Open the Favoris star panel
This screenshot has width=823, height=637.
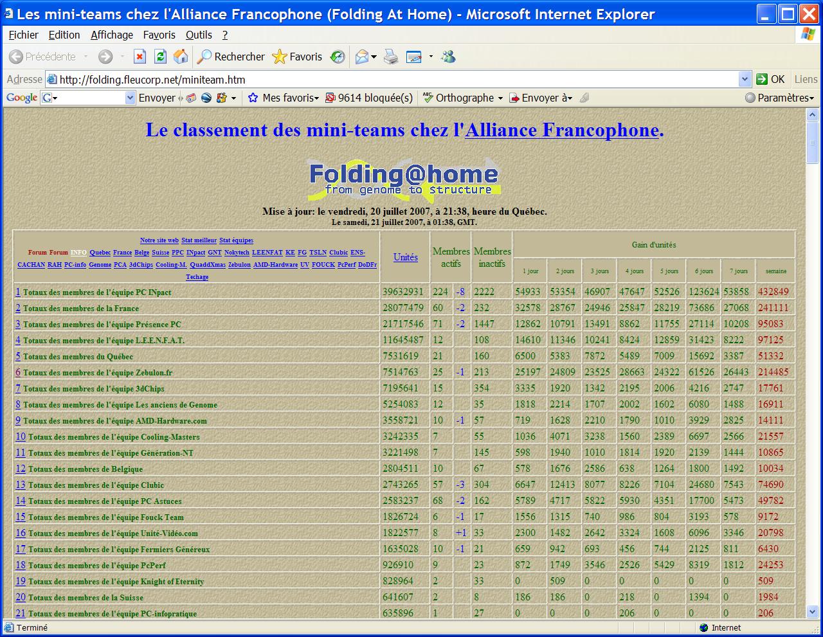pyautogui.click(x=297, y=57)
